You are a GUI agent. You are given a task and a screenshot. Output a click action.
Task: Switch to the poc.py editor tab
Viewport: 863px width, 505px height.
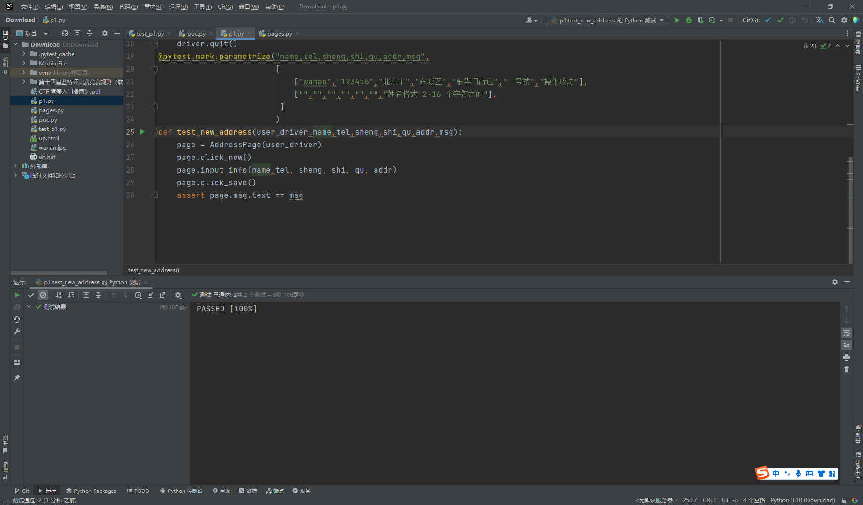click(196, 34)
